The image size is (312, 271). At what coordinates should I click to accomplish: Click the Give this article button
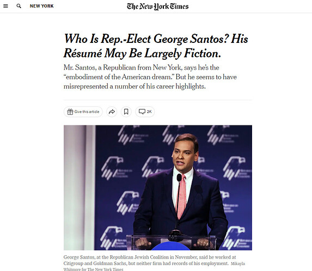pos(83,112)
